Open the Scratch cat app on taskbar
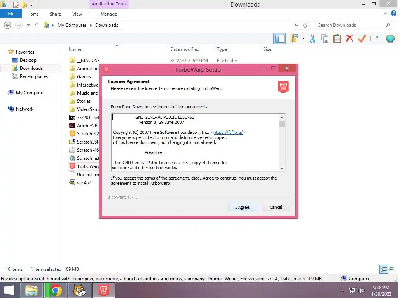 tap(79, 290)
